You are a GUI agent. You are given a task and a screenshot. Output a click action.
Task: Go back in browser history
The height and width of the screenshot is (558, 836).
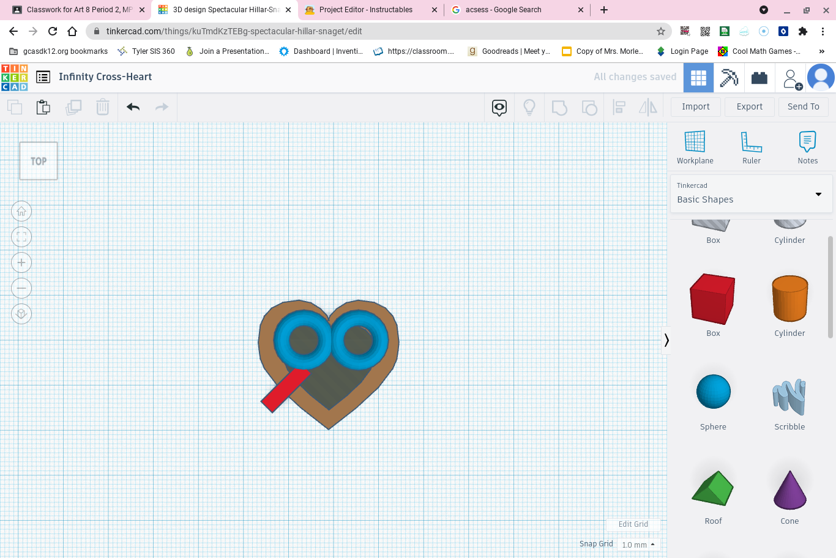pos(13,31)
